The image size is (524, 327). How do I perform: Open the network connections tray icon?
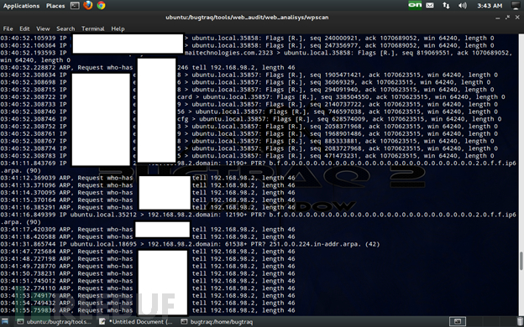446,5
